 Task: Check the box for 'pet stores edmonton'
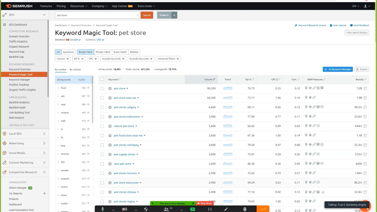pyautogui.click(x=102, y=117)
